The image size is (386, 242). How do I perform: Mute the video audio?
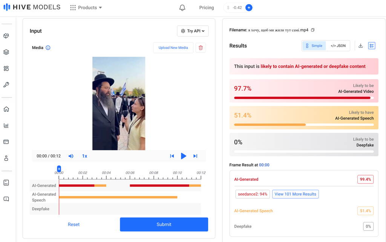pos(71,156)
